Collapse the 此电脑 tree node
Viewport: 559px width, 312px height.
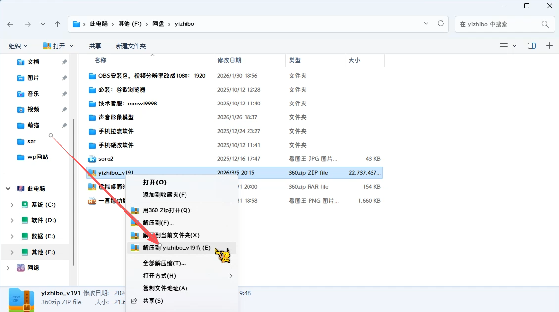click(8, 188)
